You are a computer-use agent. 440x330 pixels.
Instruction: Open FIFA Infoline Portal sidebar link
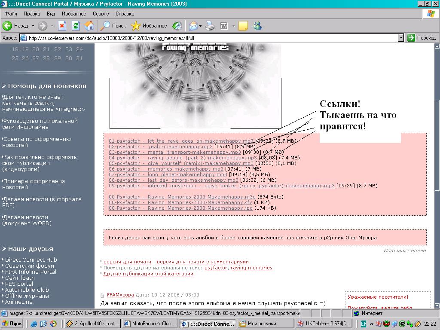click(31, 272)
